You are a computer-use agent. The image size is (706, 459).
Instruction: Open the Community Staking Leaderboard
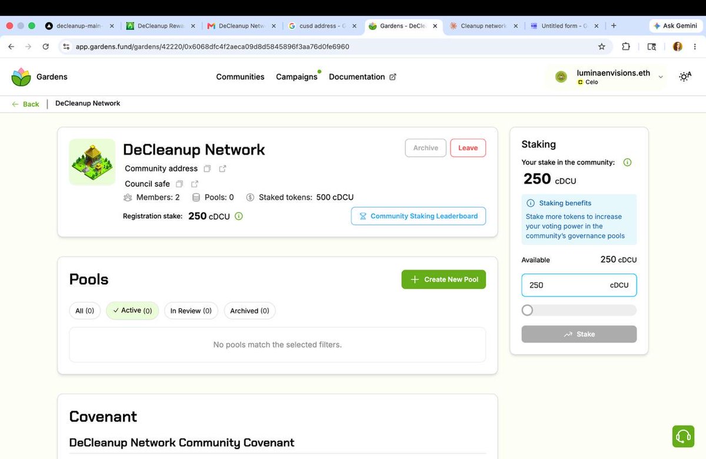point(418,216)
